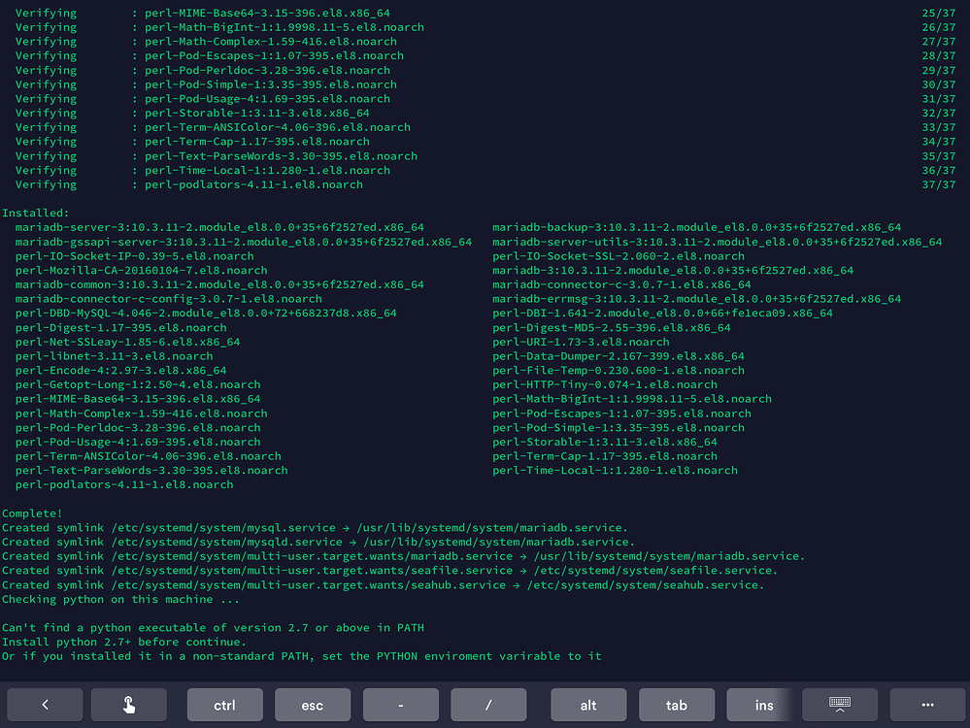Click the mariadb-server-3:10.3.11-2 package entry
970x728 pixels.
(x=219, y=227)
